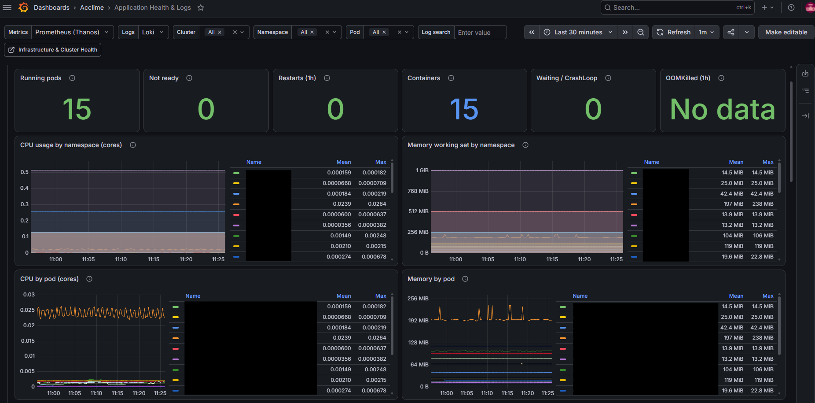Open the Logs Loki datasource dropdown

pyautogui.click(x=154, y=32)
